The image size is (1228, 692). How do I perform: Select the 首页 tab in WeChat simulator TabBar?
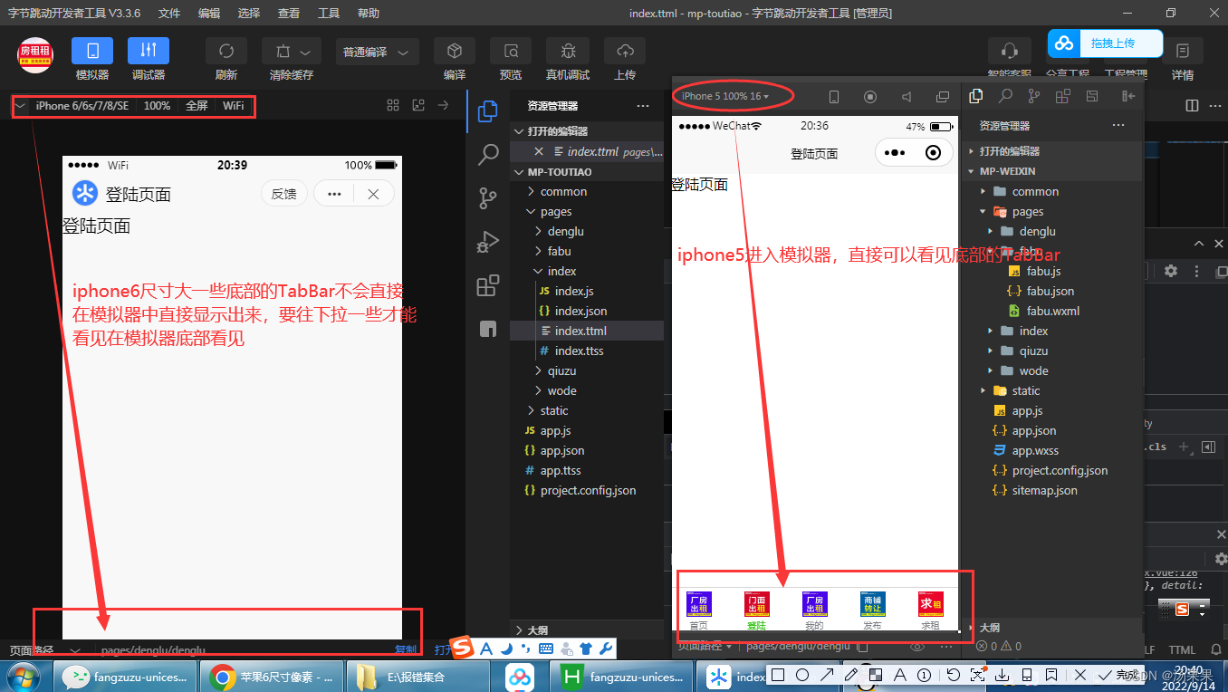(699, 611)
